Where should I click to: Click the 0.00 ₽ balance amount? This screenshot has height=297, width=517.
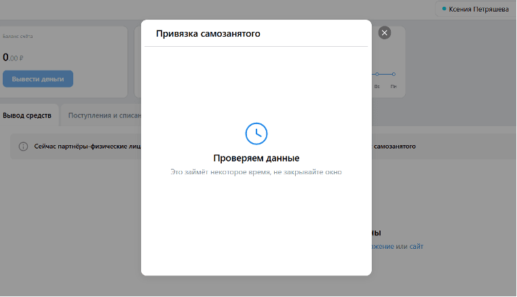point(13,58)
